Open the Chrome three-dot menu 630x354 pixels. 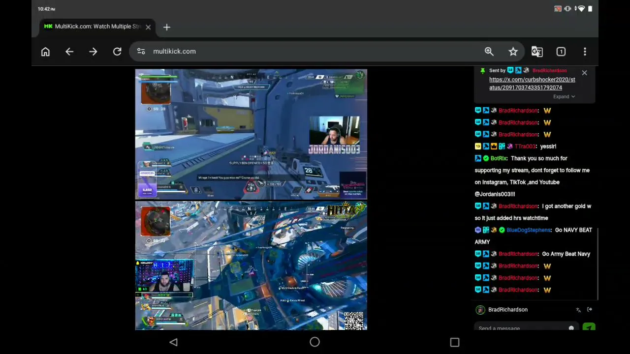coord(585,52)
